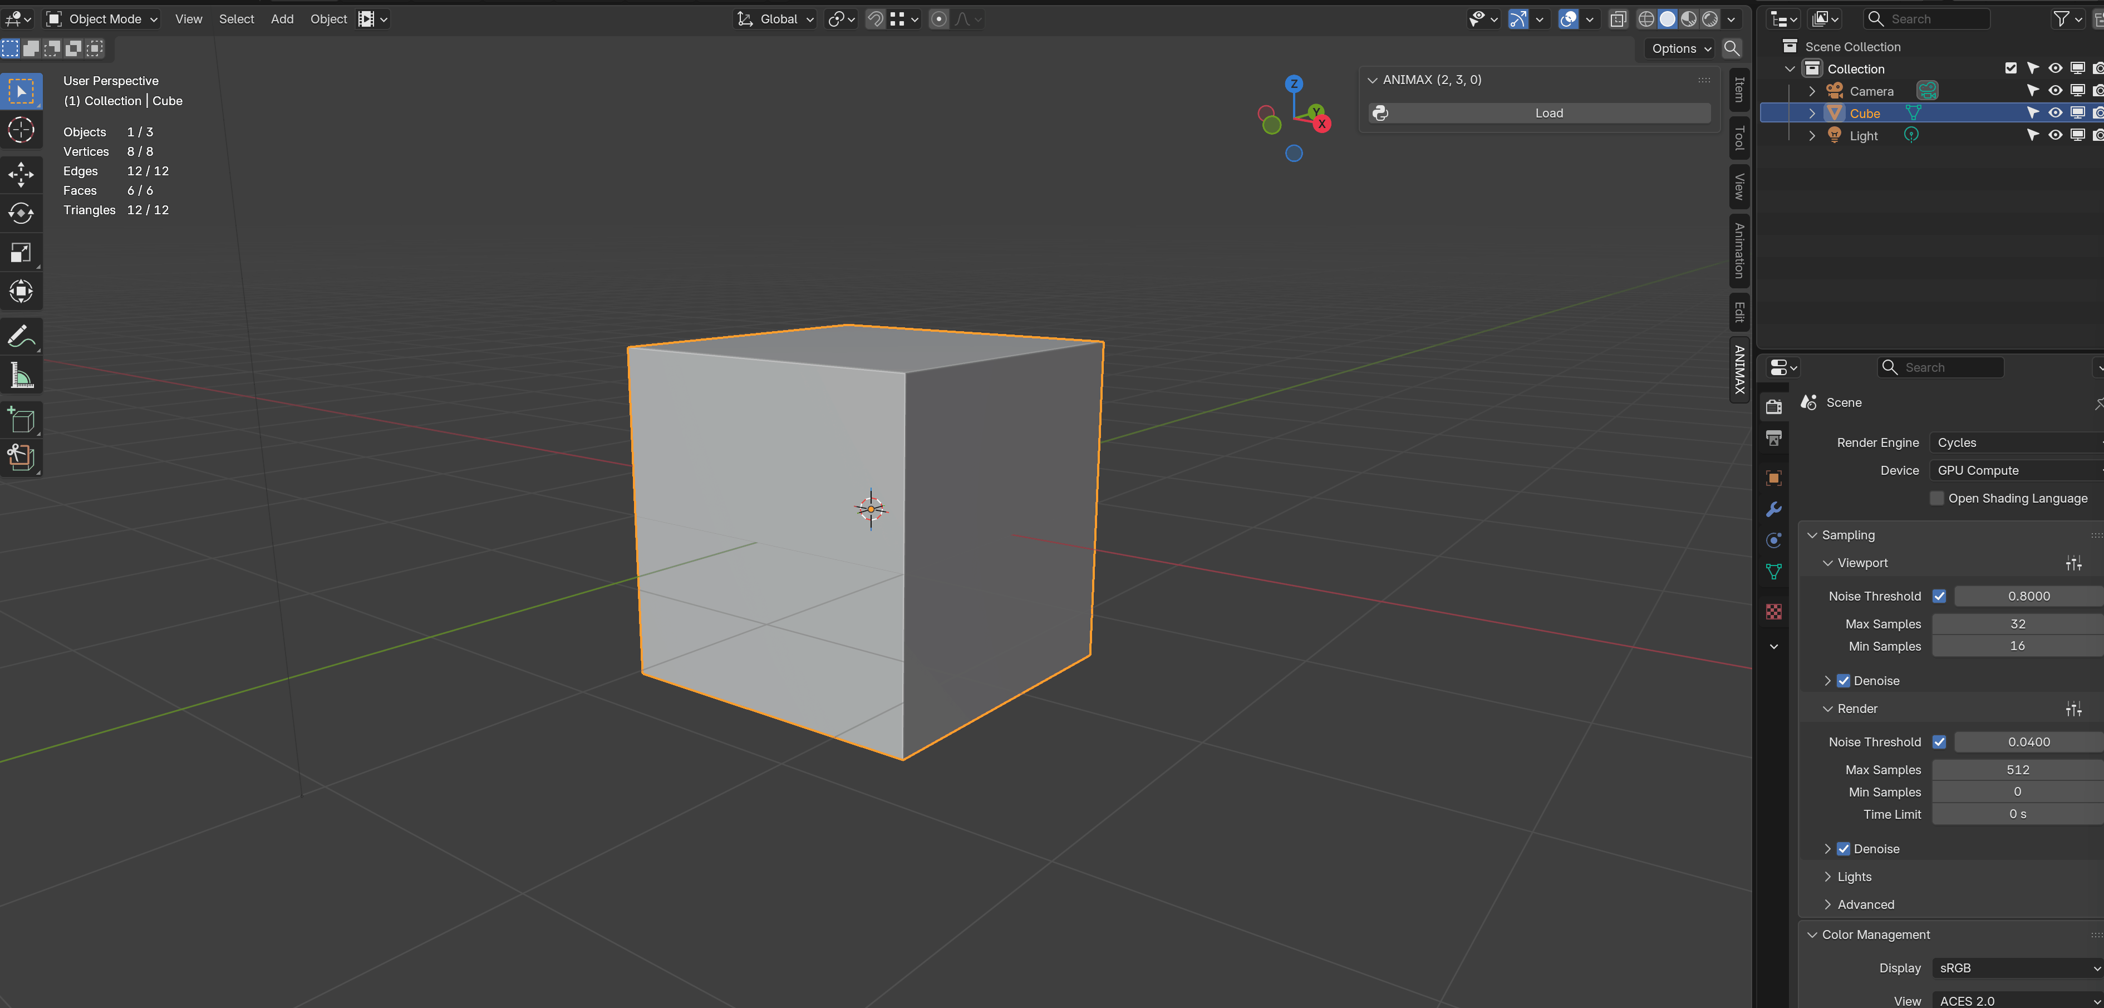This screenshot has height=1008, width=2104.
Task: Open the Physics properties tab icon
Action: (x=1773, y=541)
